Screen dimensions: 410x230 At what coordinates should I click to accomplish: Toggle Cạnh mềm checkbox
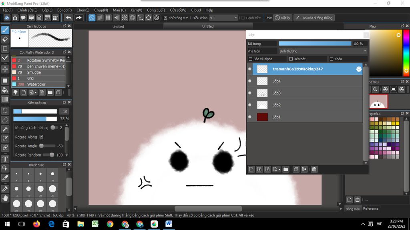(243, 18)
